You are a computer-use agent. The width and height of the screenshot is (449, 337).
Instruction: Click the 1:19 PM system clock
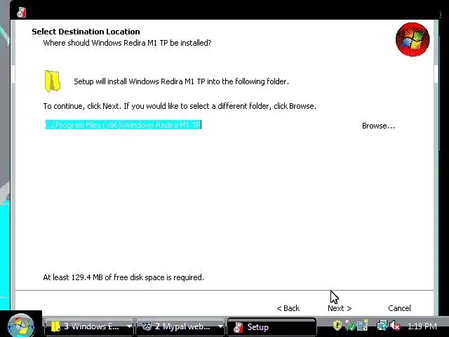pos(422,326)
